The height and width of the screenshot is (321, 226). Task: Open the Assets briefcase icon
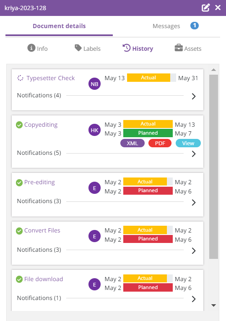[x=179, y=48]
